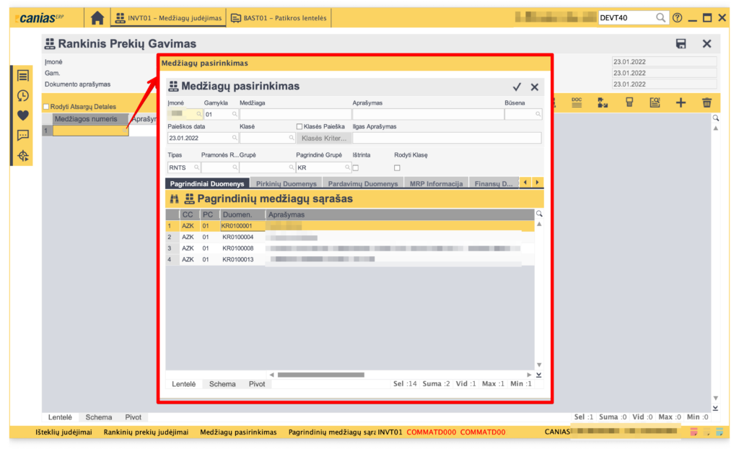The width and height of the screenshot is (739, 449).
Task: Confirm selection with the checkmark icon
Action: (x=517, y=87)
